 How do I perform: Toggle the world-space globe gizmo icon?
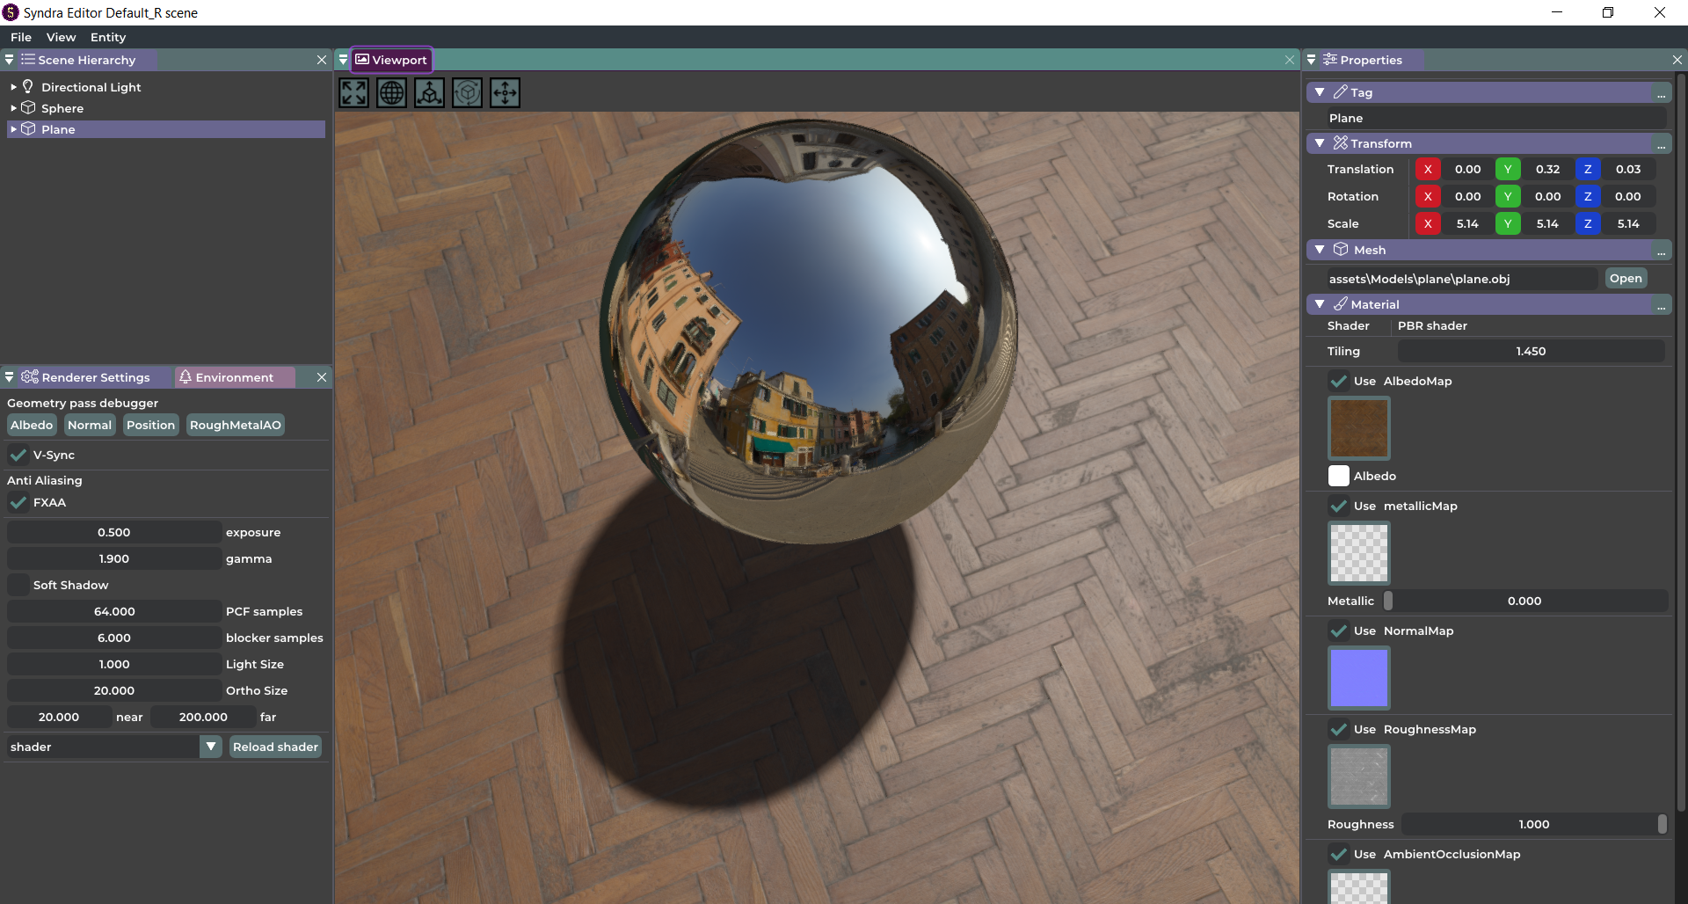pos(392,92)
